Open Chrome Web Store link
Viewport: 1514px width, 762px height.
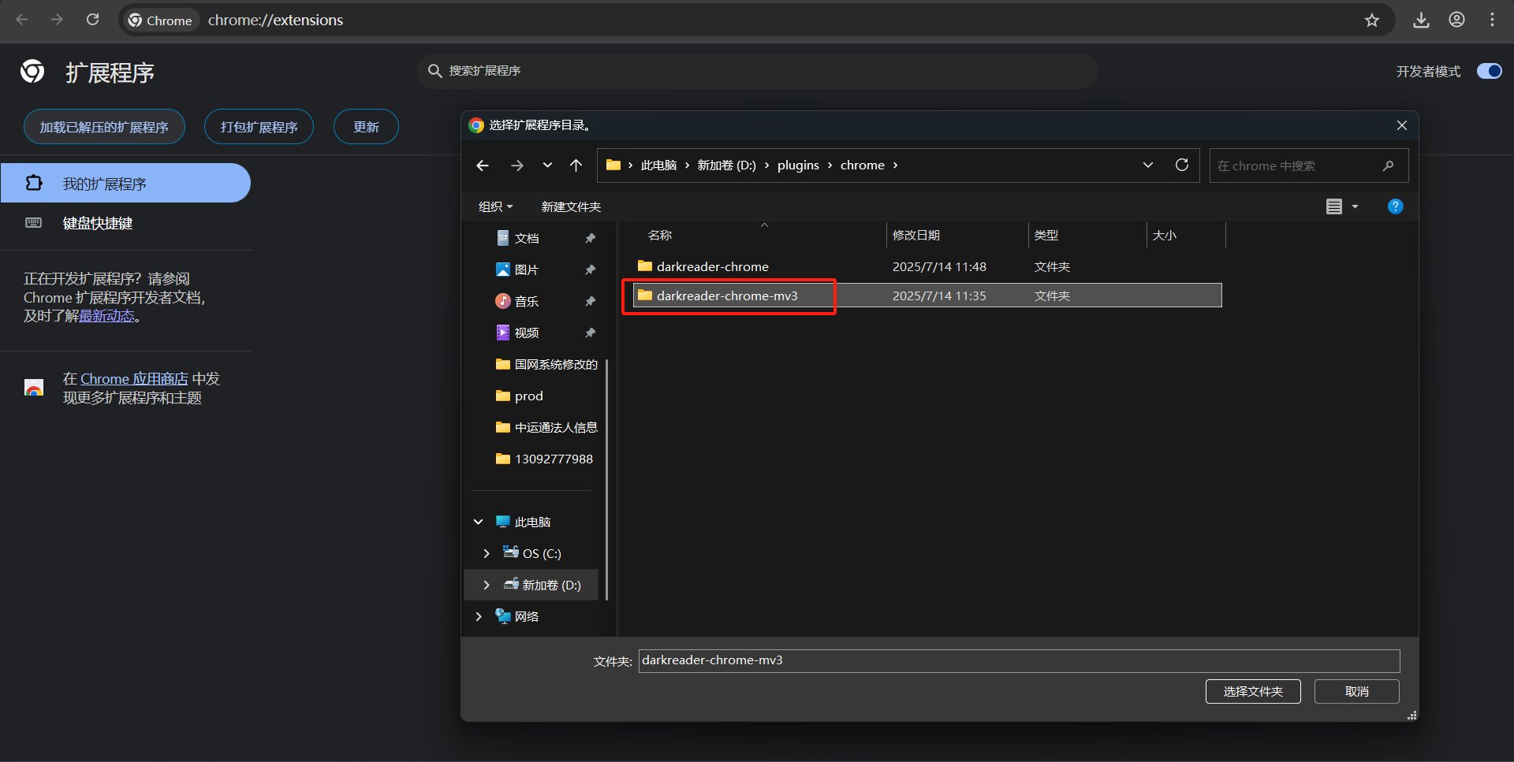click(x=134, y=379)
